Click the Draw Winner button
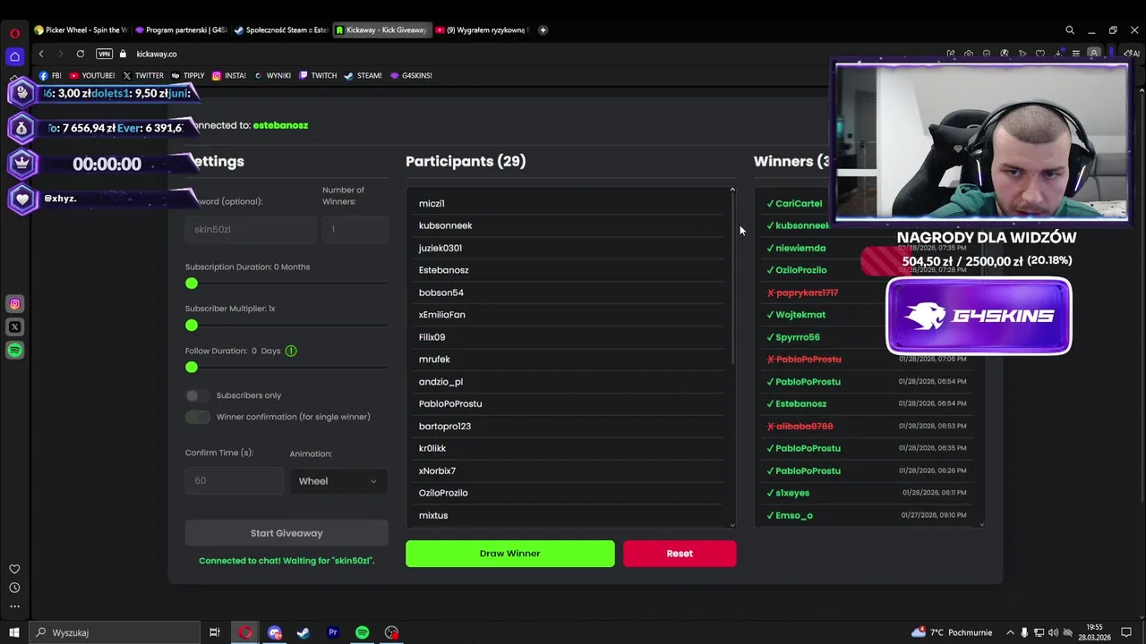Screen dimensions: 1146x644 510,554
